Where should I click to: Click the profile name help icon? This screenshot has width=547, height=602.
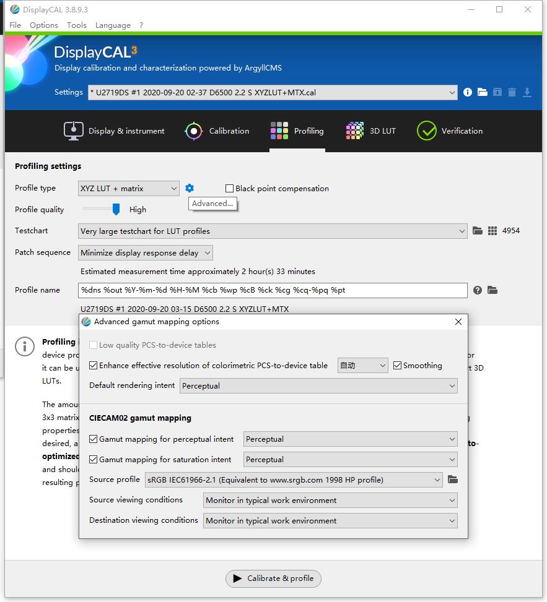478,290
